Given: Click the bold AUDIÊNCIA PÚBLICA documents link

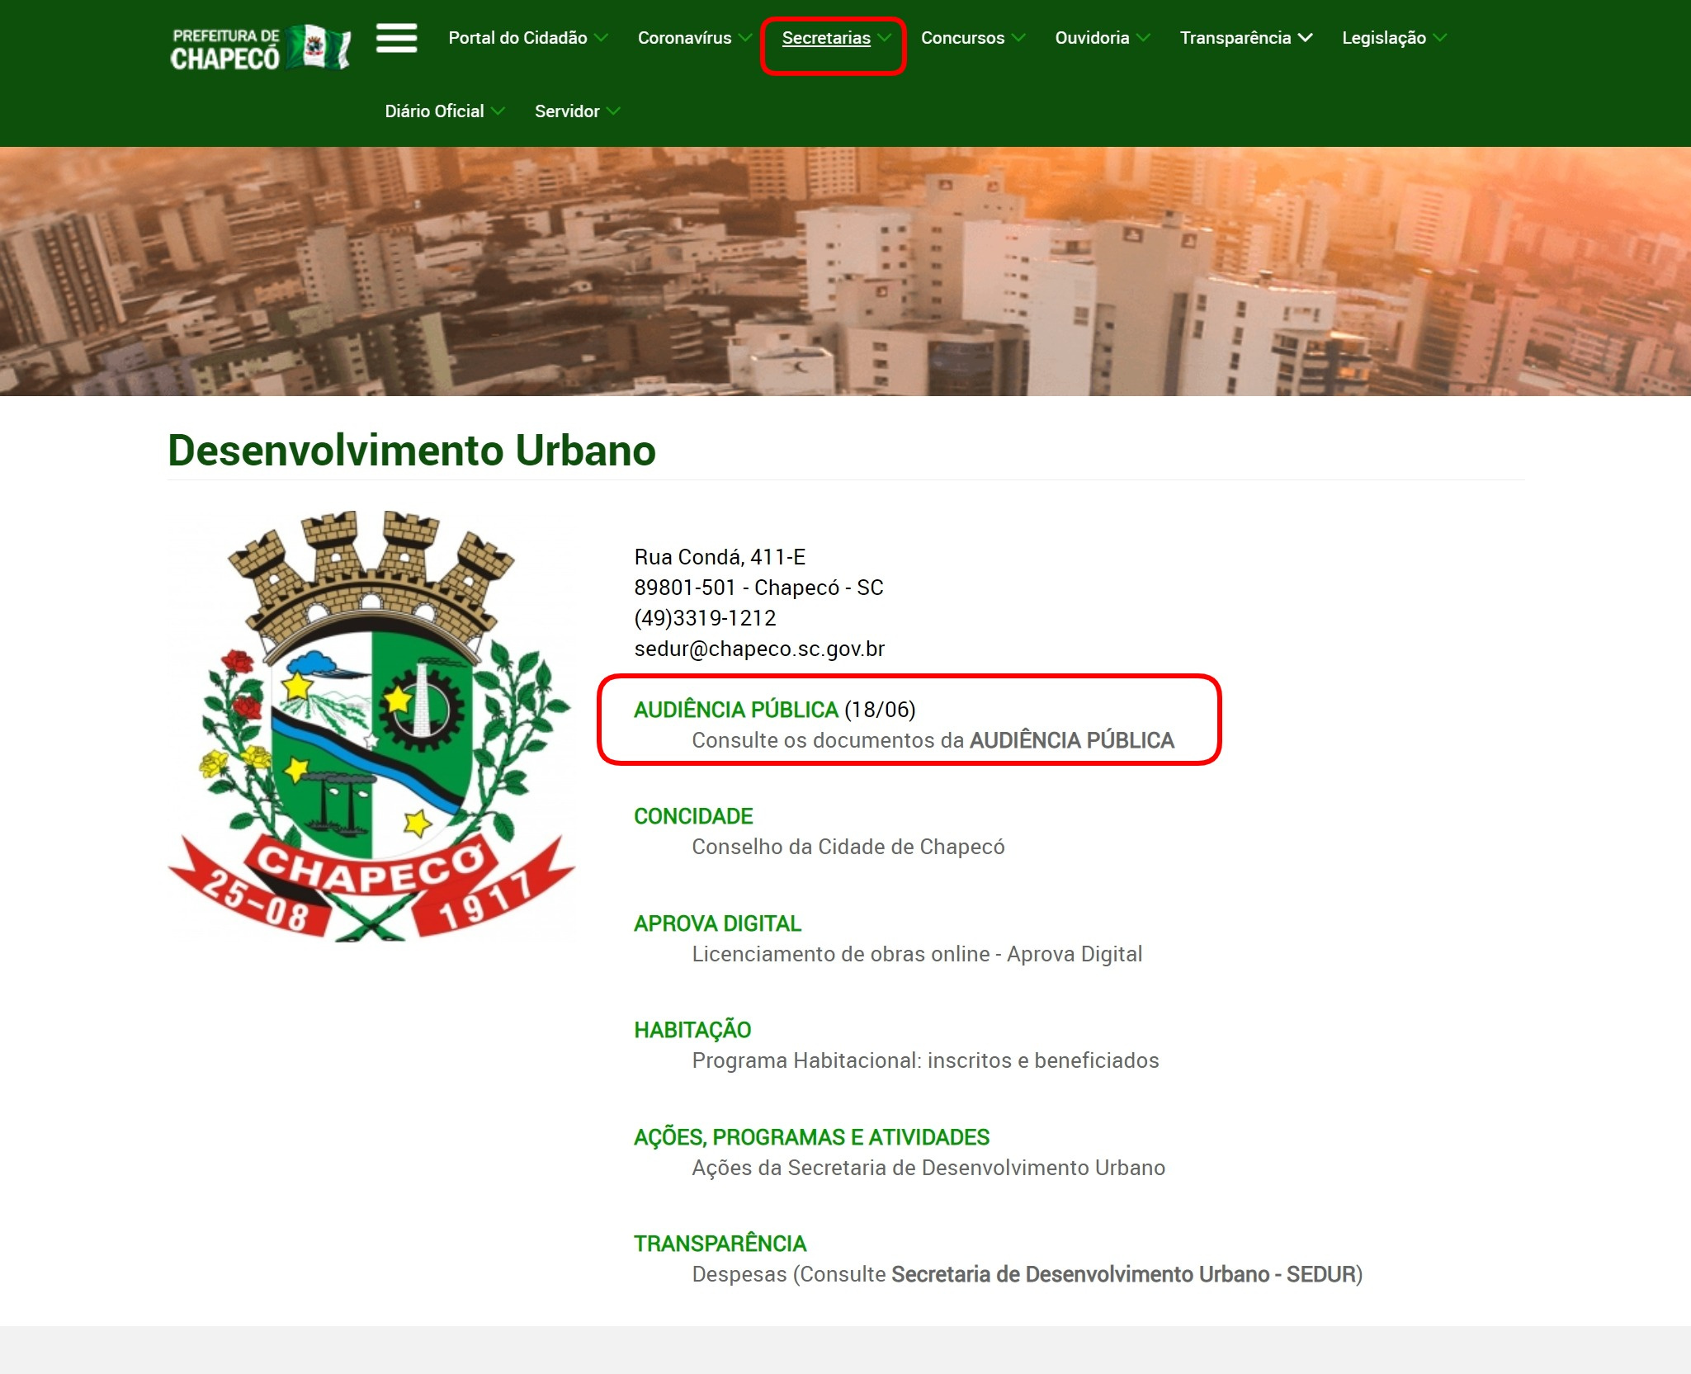Looking at the screenshot, I should (1071, 740).
